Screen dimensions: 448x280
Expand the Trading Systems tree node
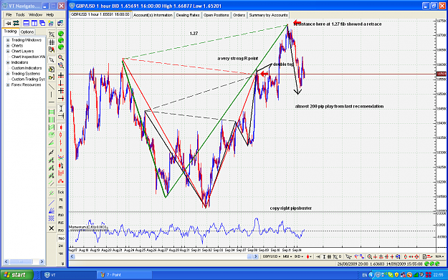tap(8, 74)
